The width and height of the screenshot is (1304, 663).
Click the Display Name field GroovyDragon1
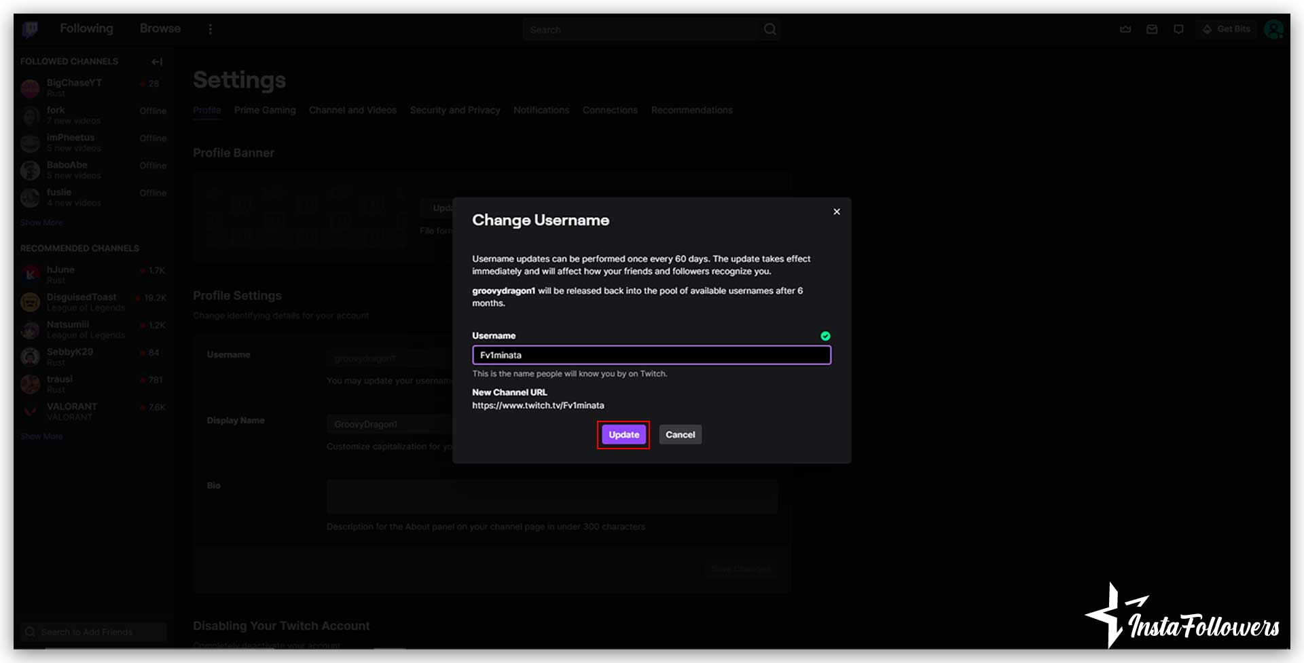click(x=391, y=424)
